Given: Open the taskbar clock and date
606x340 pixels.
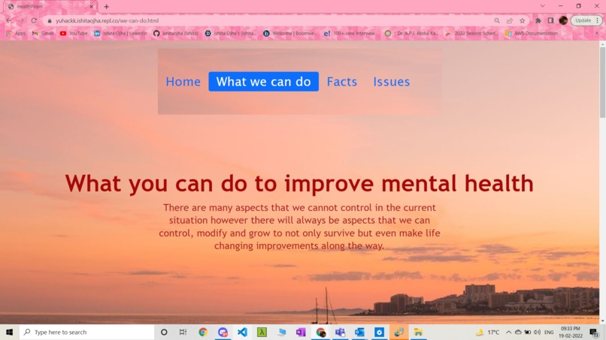Looking at the screenshot, I should 571,332.
